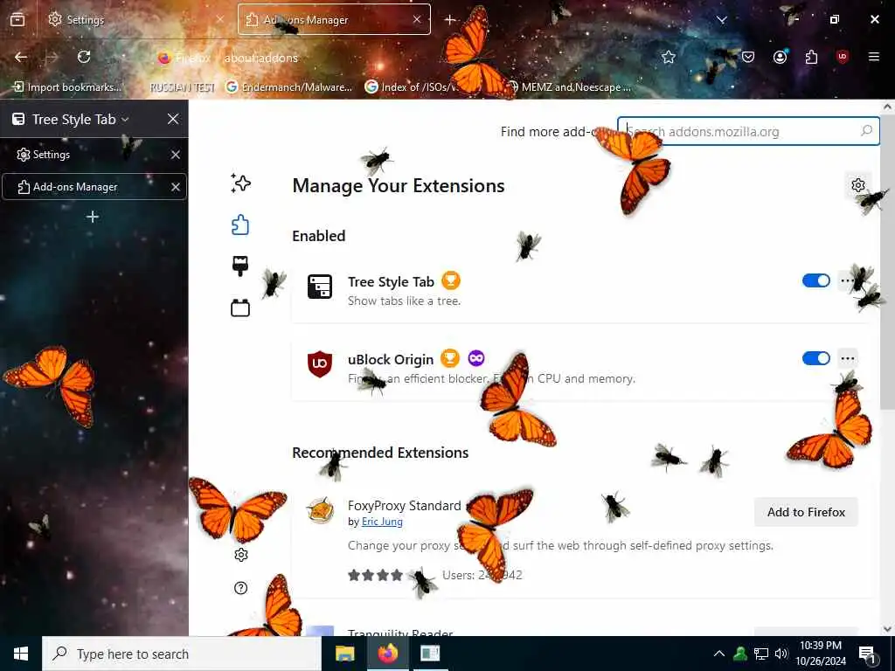Open the add-ons tools gear menu
895x671 pixels.
tap(858, 185)
